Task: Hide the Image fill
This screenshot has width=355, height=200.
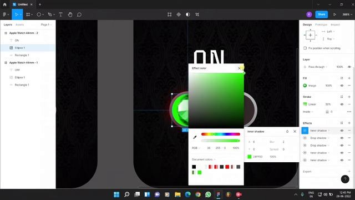Action: 342,86
